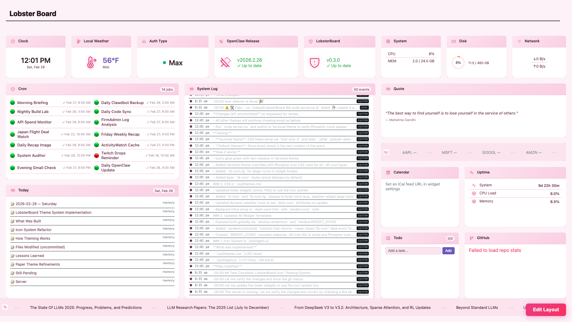Click the stock chart icon beside AAPL

coord(386,152)
